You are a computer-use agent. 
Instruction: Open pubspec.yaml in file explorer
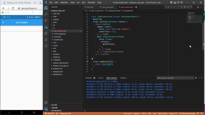coord(58,72)
